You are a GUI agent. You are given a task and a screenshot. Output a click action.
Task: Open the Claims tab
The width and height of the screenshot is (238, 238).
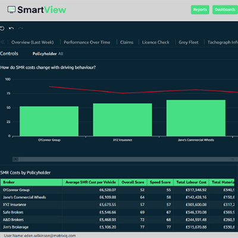127,42
